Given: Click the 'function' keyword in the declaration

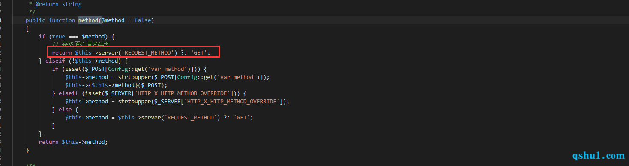Looking at the screenshot, I should [62, 20].
